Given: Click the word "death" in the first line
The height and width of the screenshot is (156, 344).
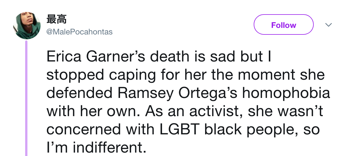Looking at the screenshot, I should [169, 57].
